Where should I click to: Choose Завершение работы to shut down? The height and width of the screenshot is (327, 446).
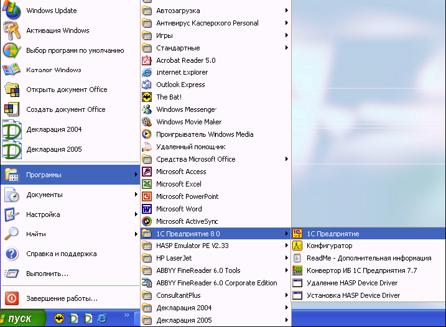coord(62,298)
